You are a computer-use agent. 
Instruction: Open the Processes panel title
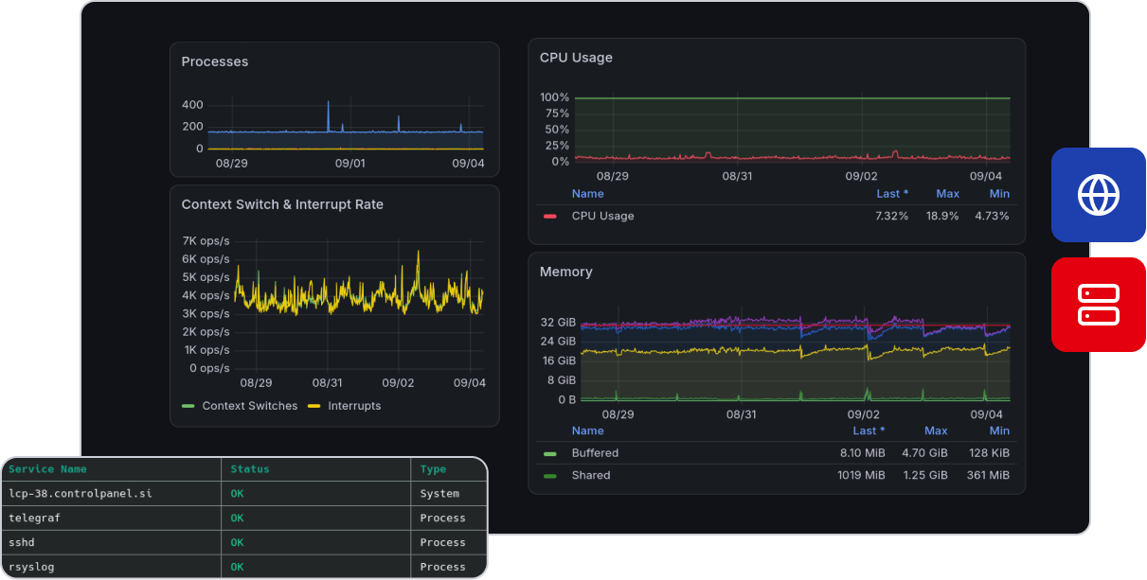point(215,62)
